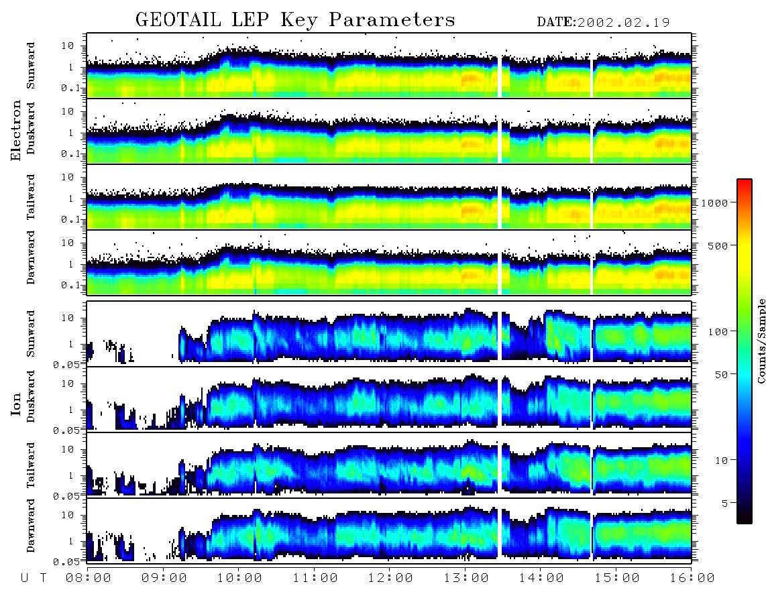Select the Ion Dawnward panel label

click(x=31, y=526)
